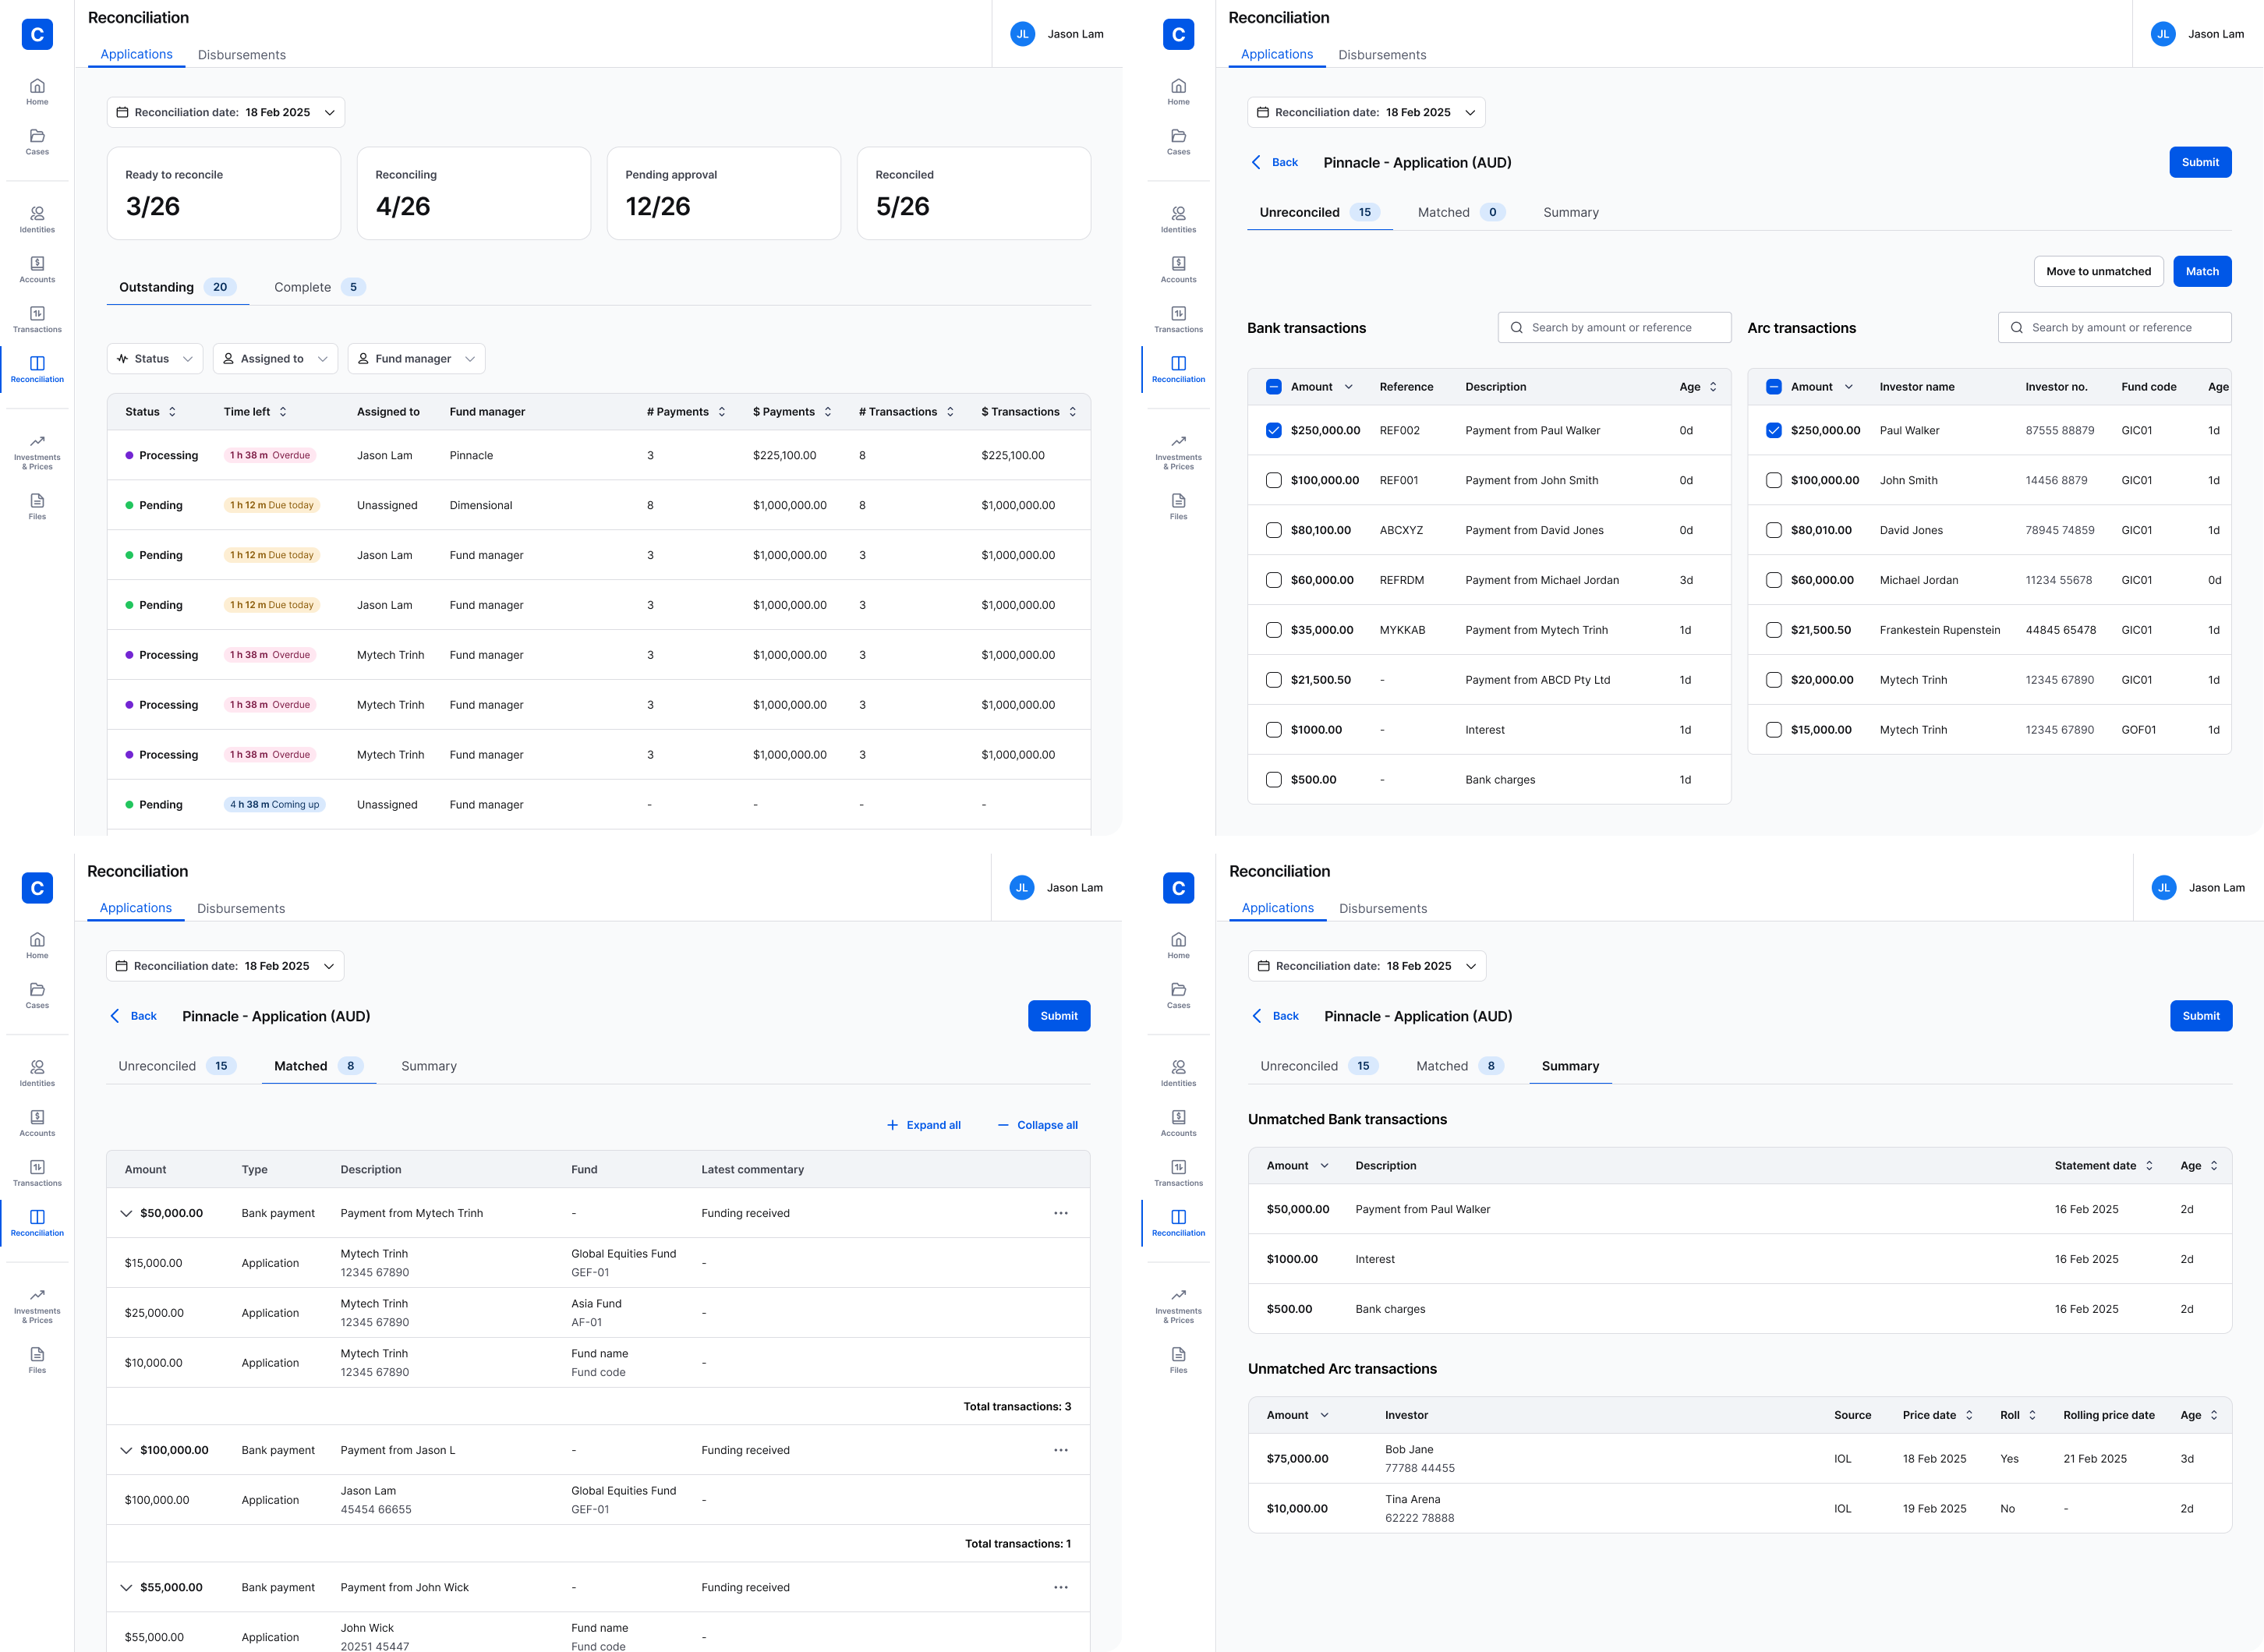Sort Arc transactions by Roll column

click(x=2032, y=1415)
